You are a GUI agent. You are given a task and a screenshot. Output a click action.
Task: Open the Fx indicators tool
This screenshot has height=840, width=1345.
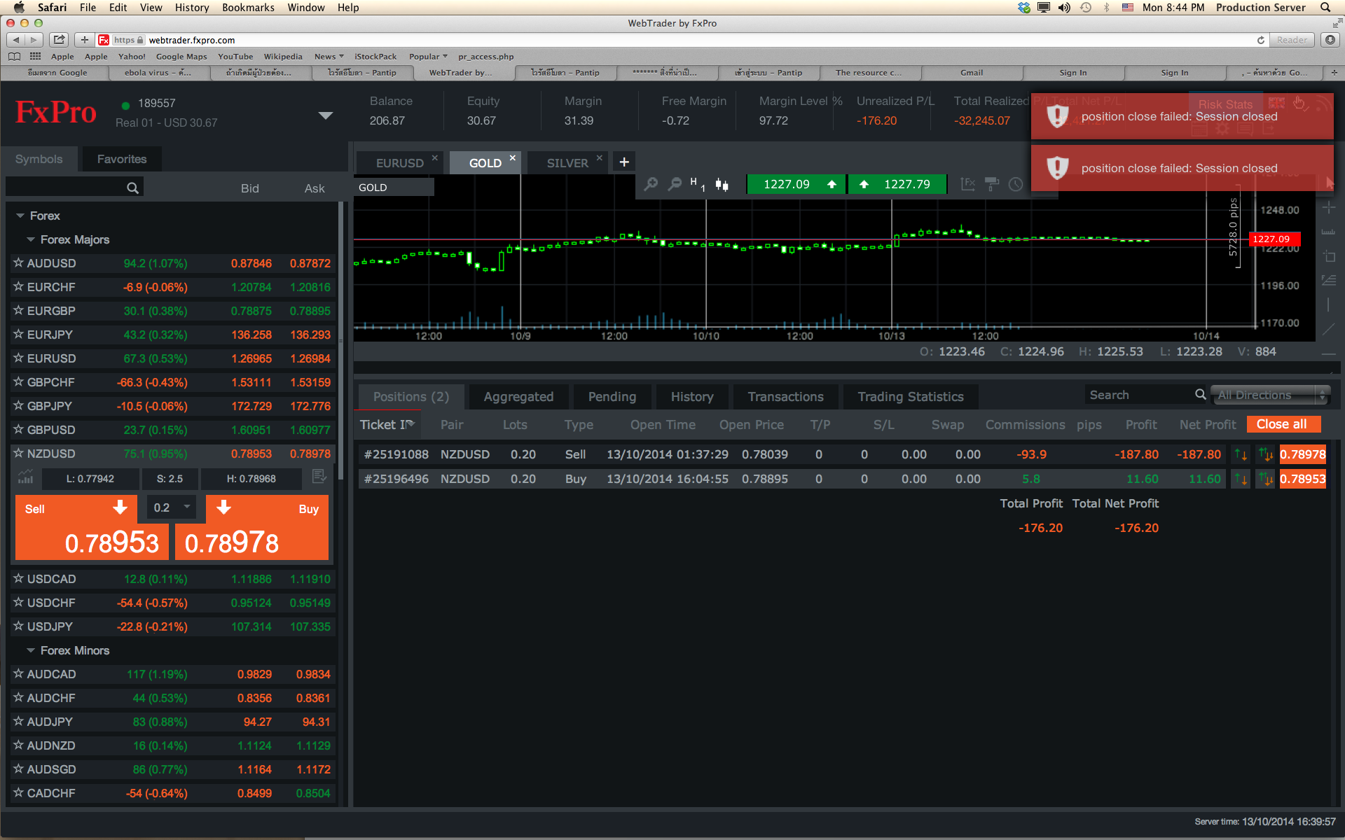coord(968,184)
